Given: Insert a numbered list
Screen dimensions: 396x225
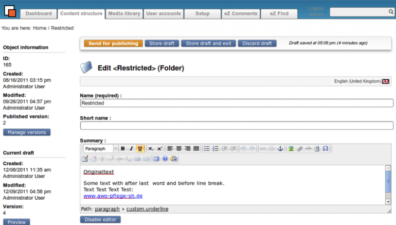Looking at the screenshot, I should pos(215,149).
